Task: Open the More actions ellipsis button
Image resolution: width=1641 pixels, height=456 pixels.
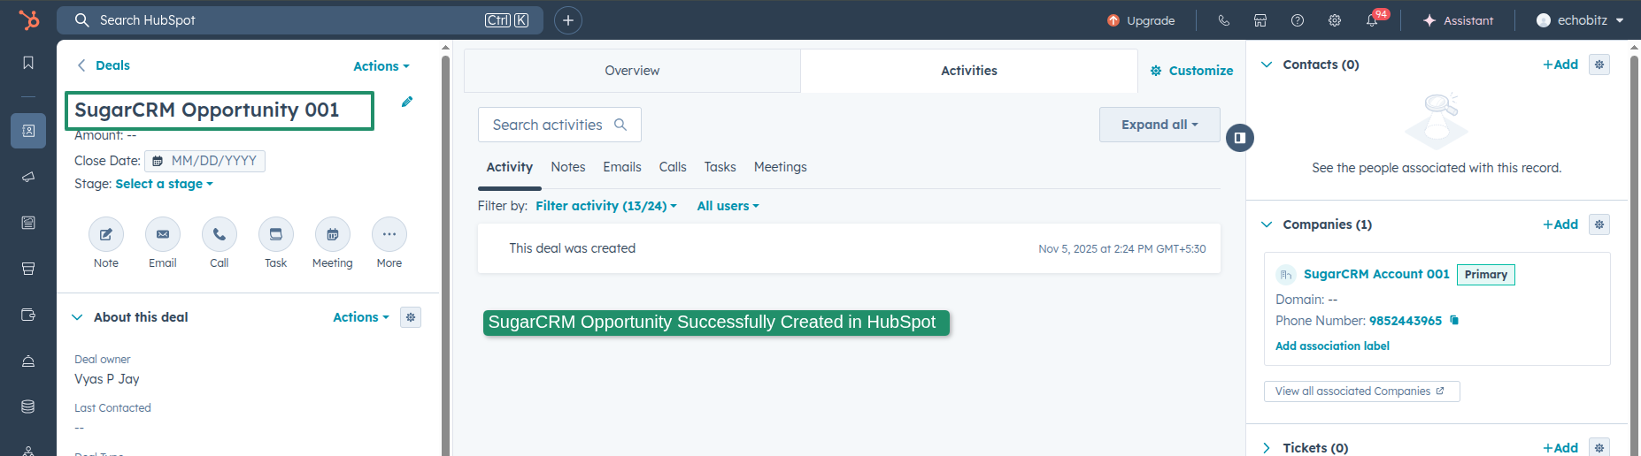Action: [x=389, y=234]
